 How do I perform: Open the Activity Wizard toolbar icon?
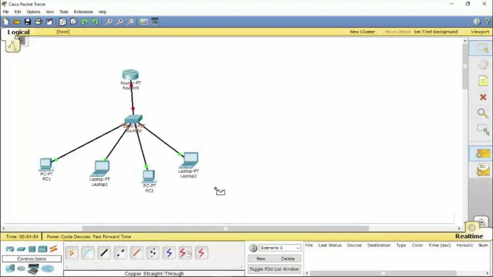pyautogui.click(x=49, y=22)
